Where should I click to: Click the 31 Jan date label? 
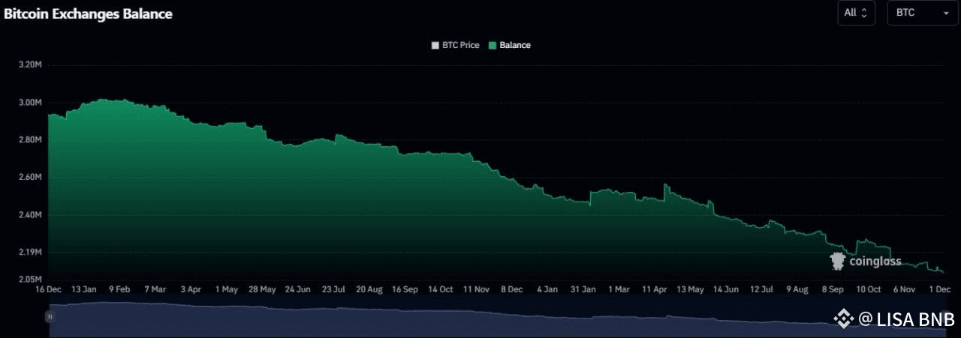point(583,289)
